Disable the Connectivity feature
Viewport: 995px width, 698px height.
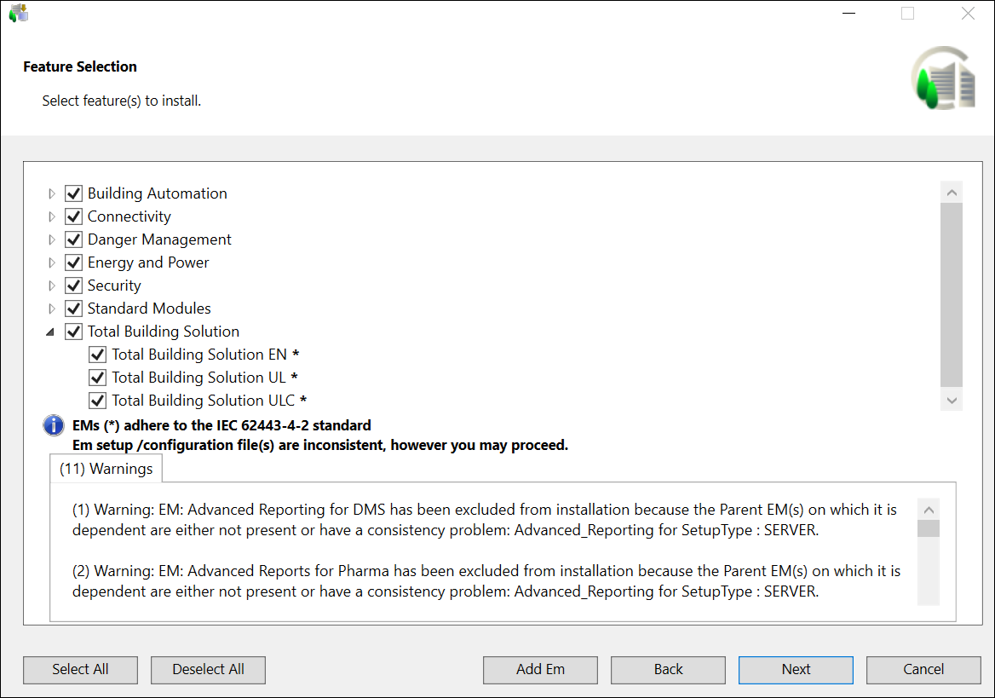[73, 216]
